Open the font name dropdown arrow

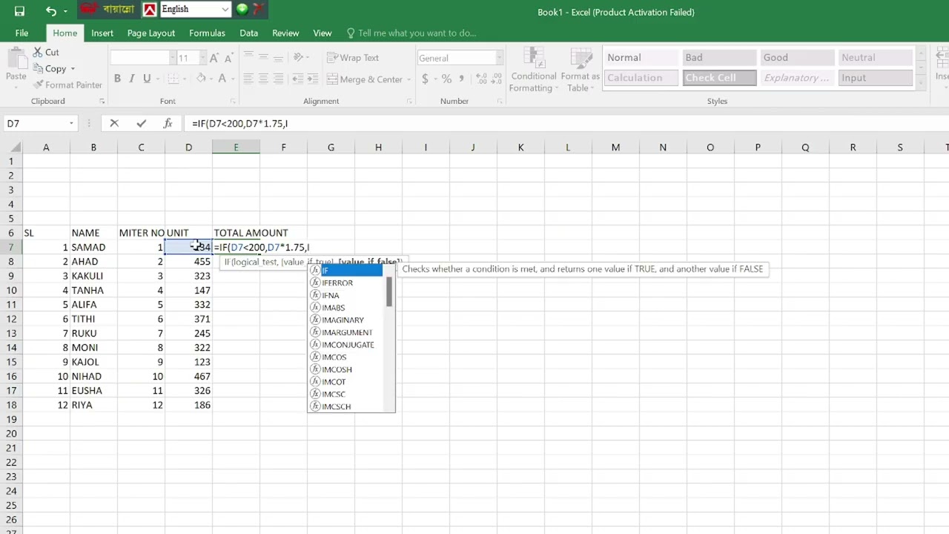[172, 58]
